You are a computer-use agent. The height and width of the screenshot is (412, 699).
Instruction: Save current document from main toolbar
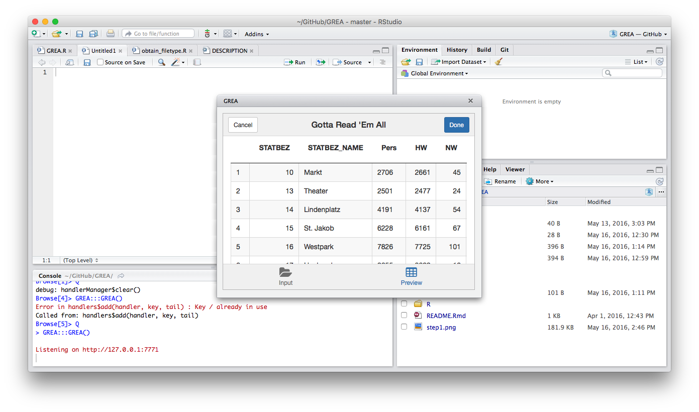79,34
